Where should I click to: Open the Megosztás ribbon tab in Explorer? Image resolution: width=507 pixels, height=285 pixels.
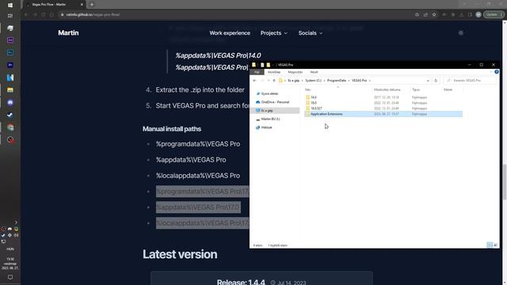[295, 72]
